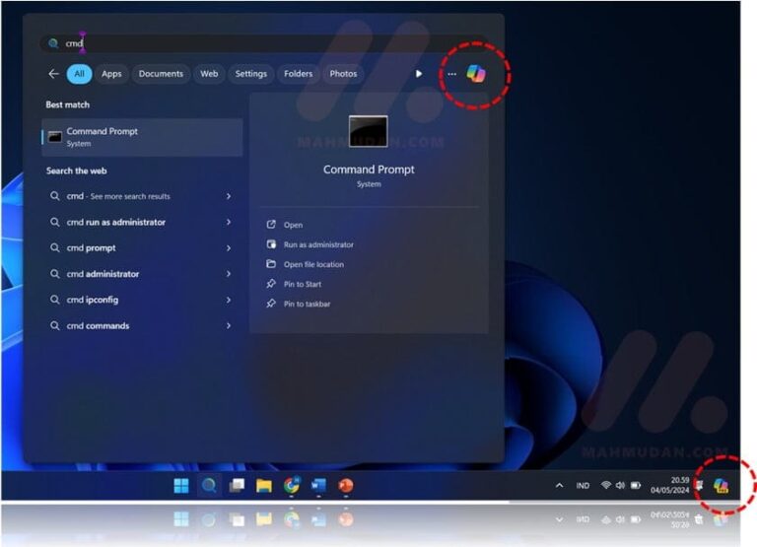This screenshot has height=547, width=757.
Task: Choose Pin to taskbar action
Action: (308, 305)
